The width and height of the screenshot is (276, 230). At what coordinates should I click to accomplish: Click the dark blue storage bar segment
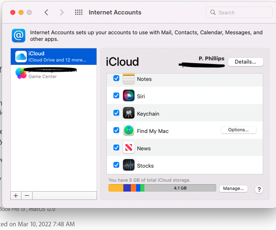pyautogui.click(x=127, y=188)
